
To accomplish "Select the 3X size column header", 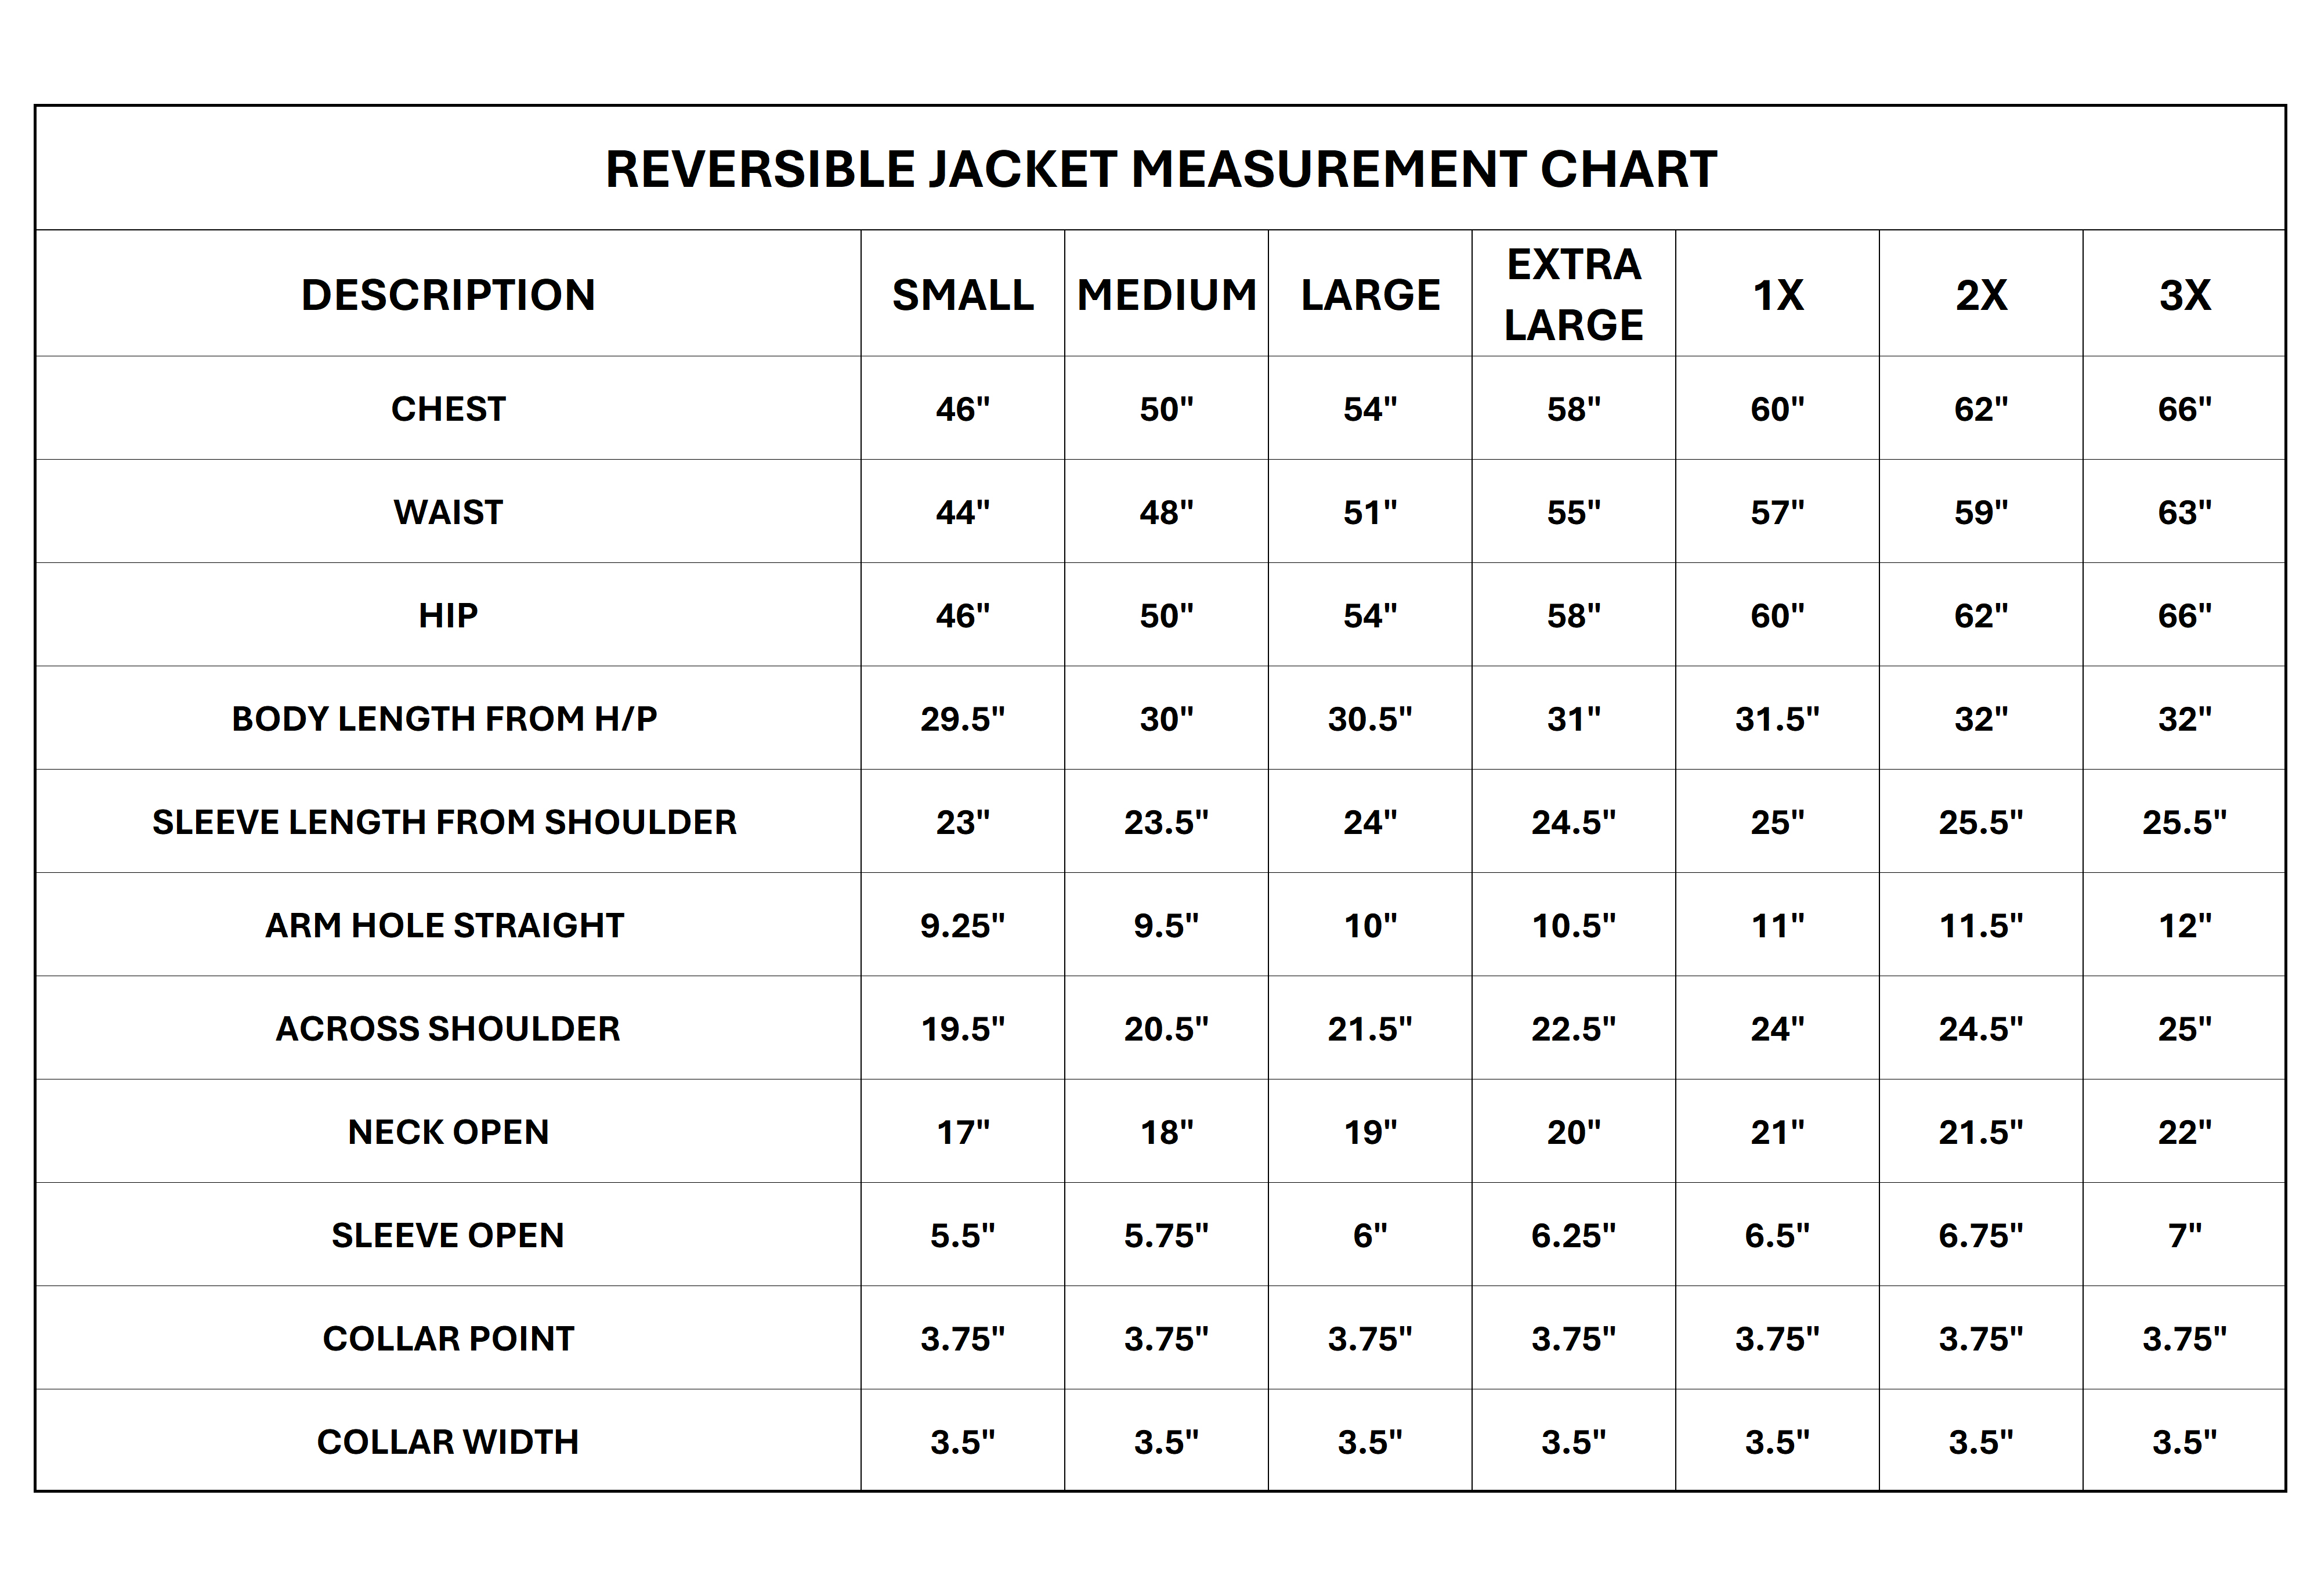I will click(2184, 295).
